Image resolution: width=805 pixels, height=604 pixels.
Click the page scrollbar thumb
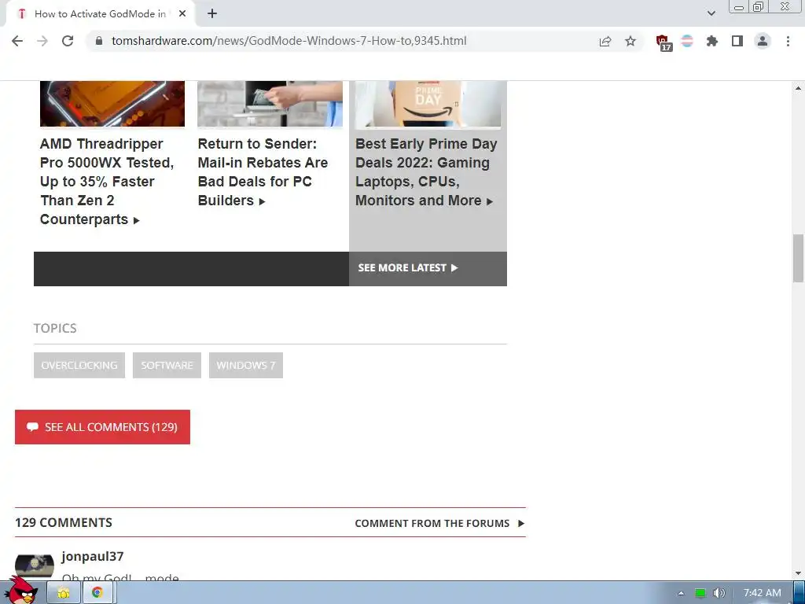pyautogui.click(x=798, y=258)
